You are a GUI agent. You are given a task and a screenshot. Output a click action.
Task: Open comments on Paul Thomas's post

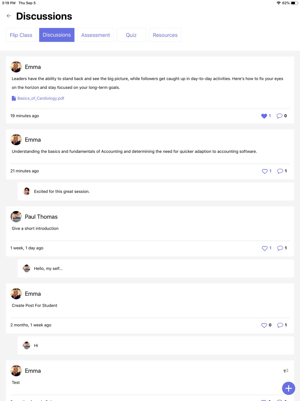point(280,248)
